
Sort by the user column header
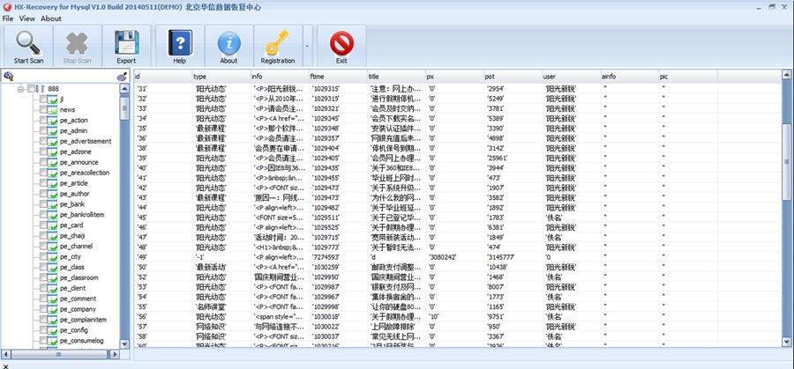click(571, 77)
